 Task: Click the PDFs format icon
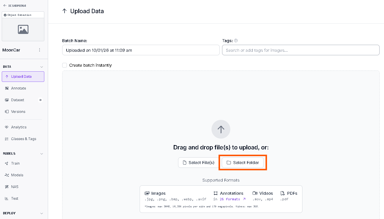click(x=283, y=193)
